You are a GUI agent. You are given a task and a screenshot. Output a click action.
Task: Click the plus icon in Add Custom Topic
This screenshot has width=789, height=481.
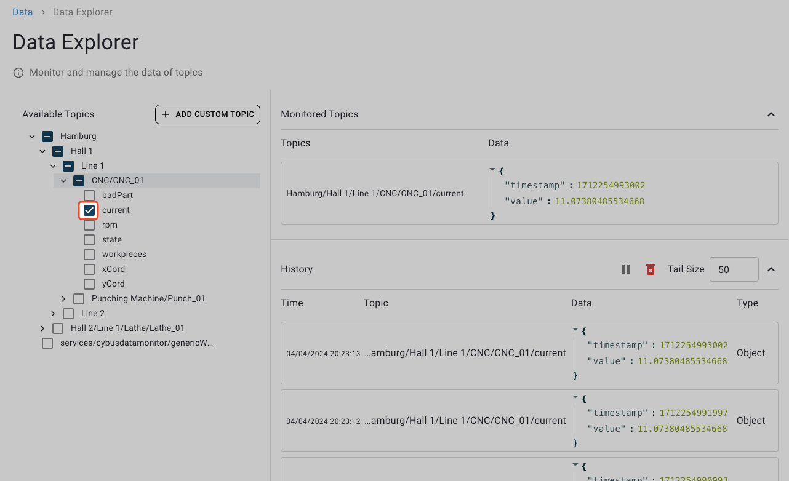[x=165, y=114]
